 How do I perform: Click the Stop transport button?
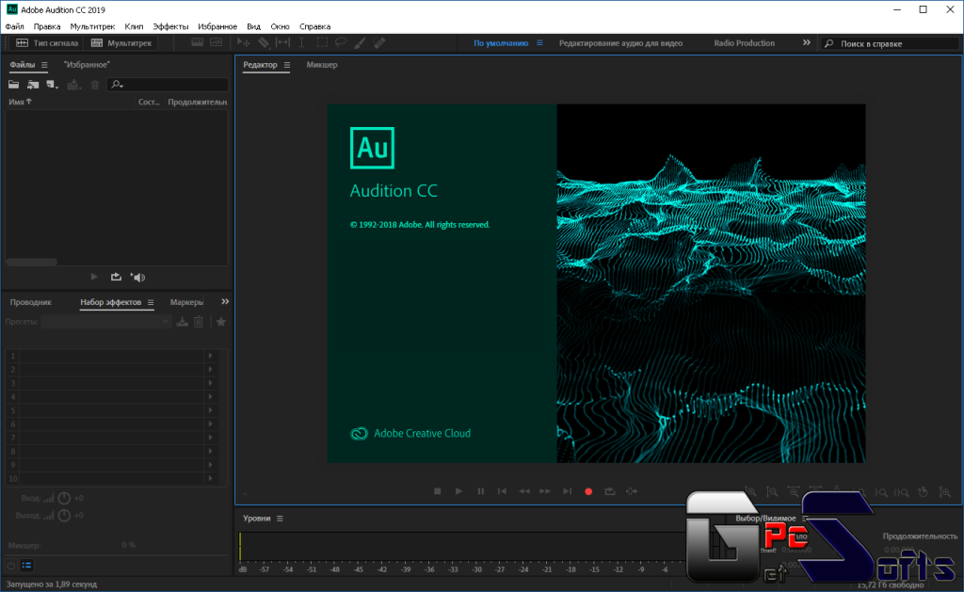[x=437, y=491]
